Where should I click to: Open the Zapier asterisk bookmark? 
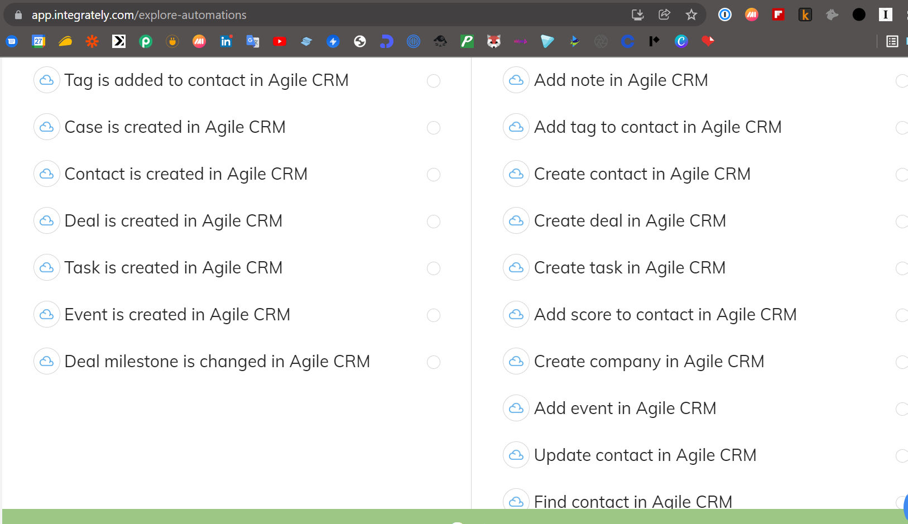coord(92,41)
